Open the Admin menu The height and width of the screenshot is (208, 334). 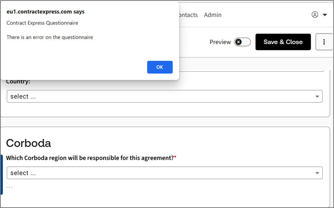pyautogui.click(x=212, y=15)
